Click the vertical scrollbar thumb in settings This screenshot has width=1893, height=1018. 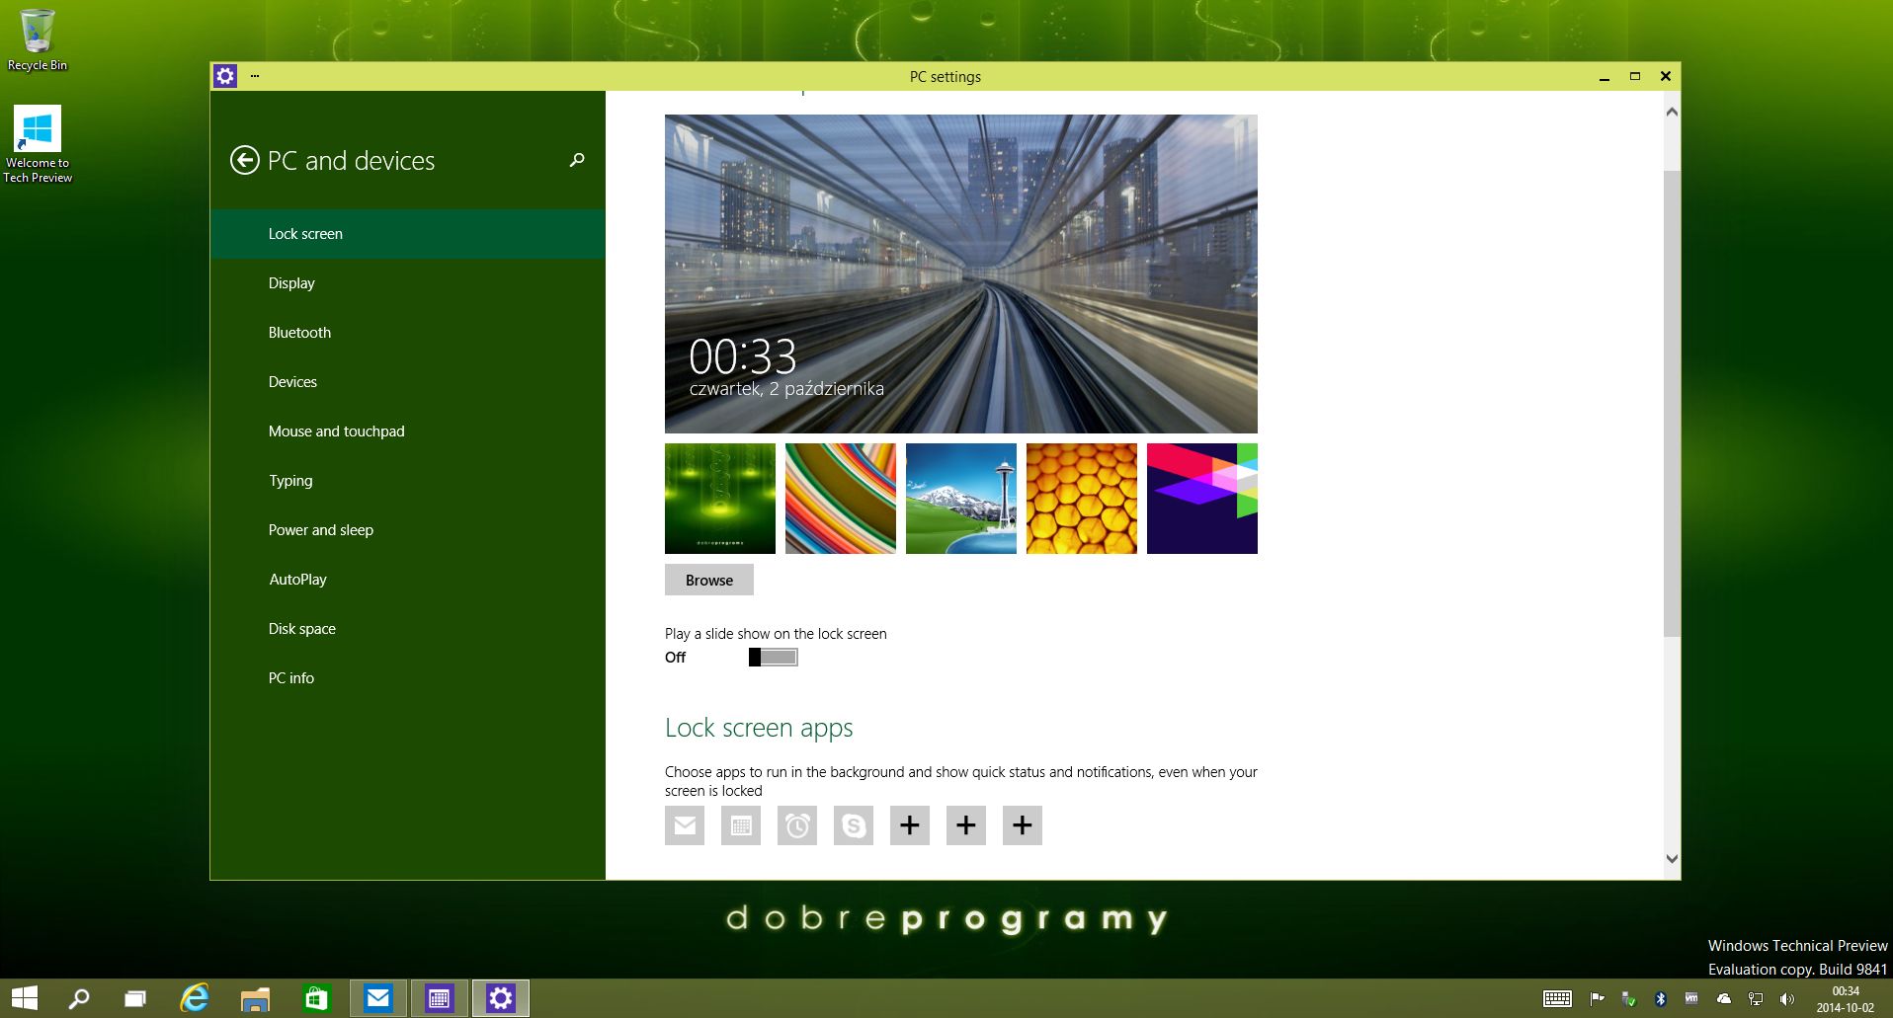(1672, 404)
